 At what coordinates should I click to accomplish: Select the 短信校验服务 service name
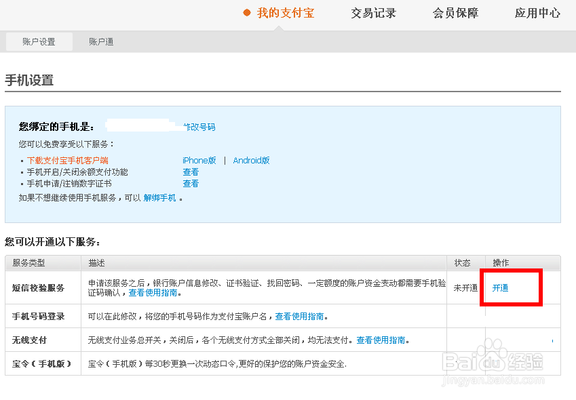38,288
